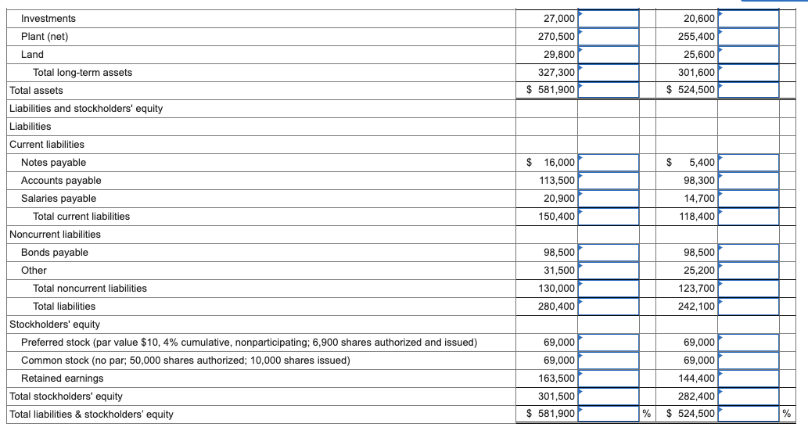Click the Notes payable input beside 5,400
Image resolution: width=808 pixels, height=431 pixels.
click(x=749, y=163)
